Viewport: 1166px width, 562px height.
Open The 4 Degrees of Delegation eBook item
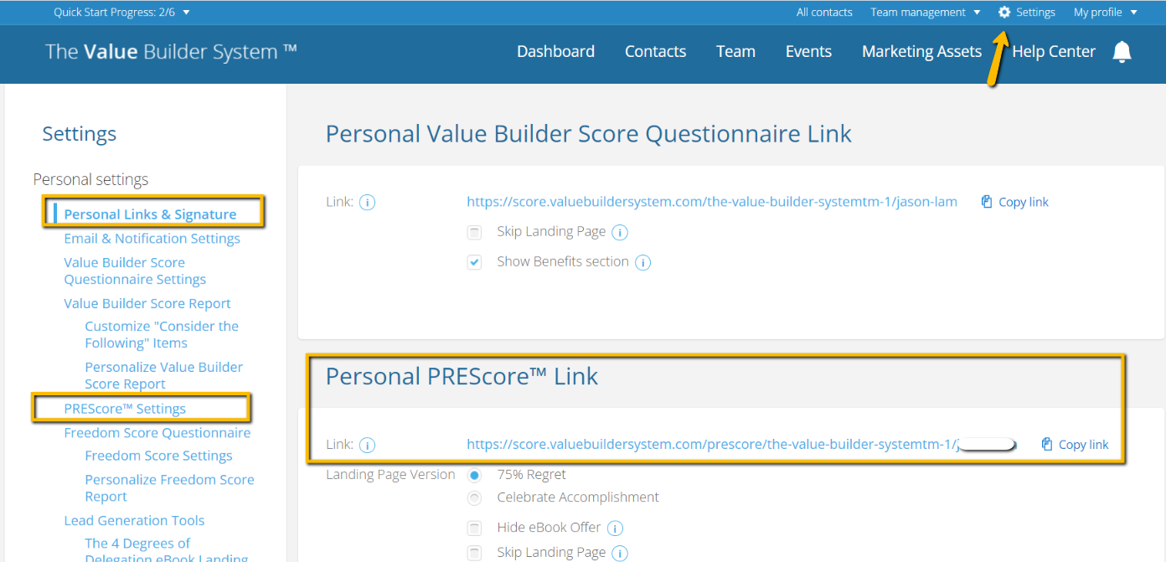click(167, 551)
